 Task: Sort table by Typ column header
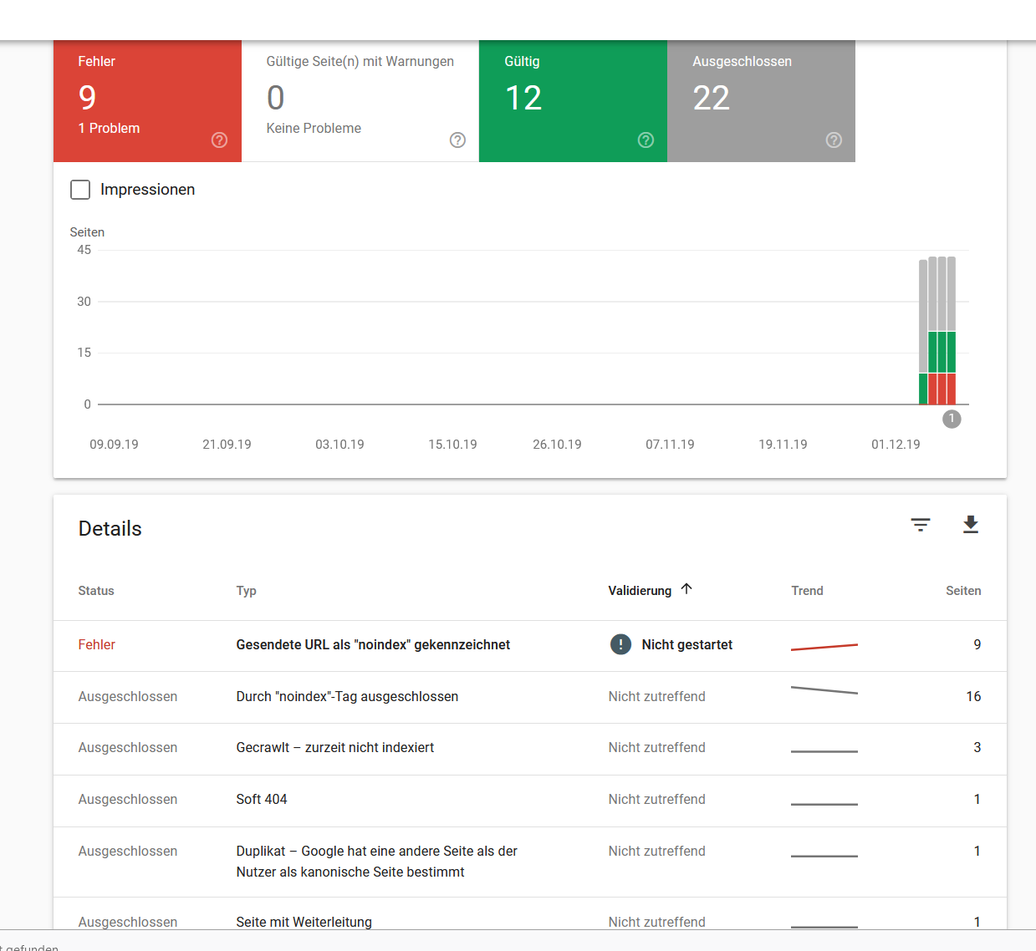[246, 591]
